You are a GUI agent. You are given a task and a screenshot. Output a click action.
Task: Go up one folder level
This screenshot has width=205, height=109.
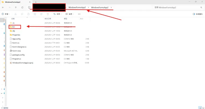(16, 8)
